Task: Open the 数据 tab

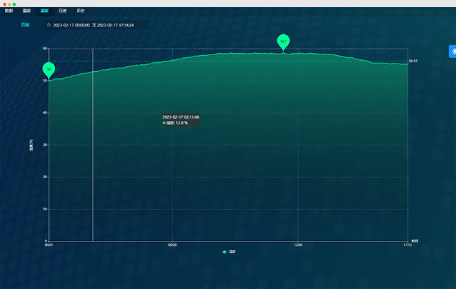Action: coord(9,11)
